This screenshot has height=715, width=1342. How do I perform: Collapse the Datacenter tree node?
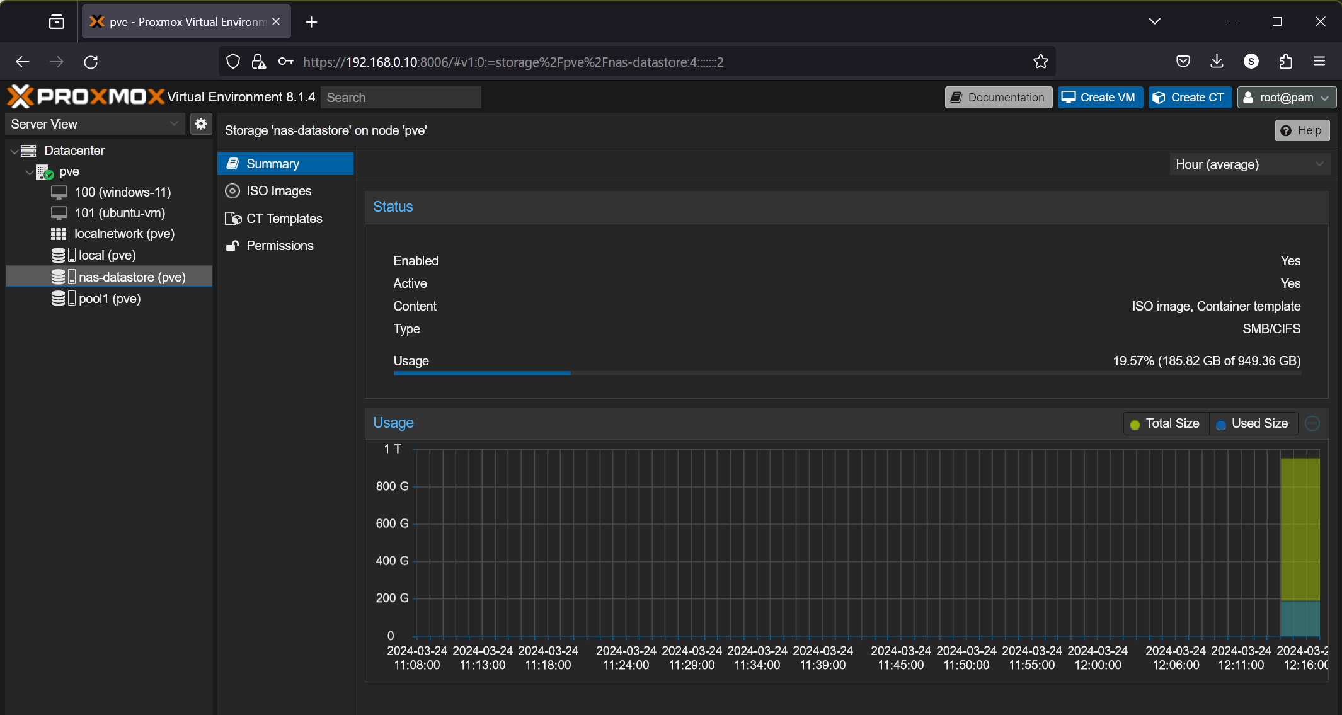pyautogui.click(x=14, y=151)
